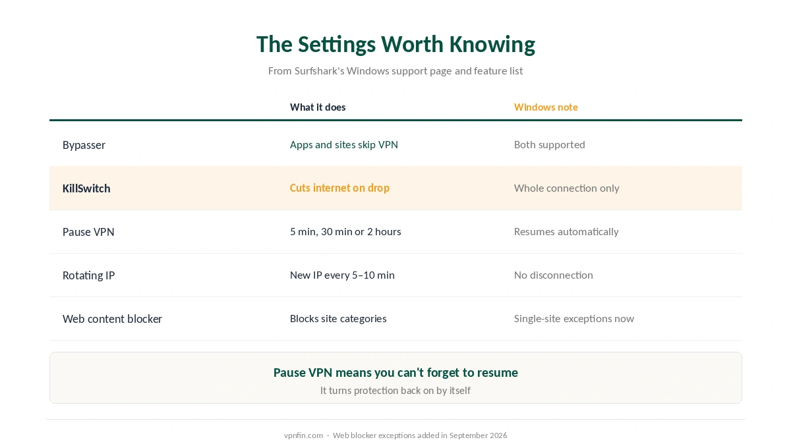Click the Both supported note
The image size is (791, 448).
click(x=549, y=145)
